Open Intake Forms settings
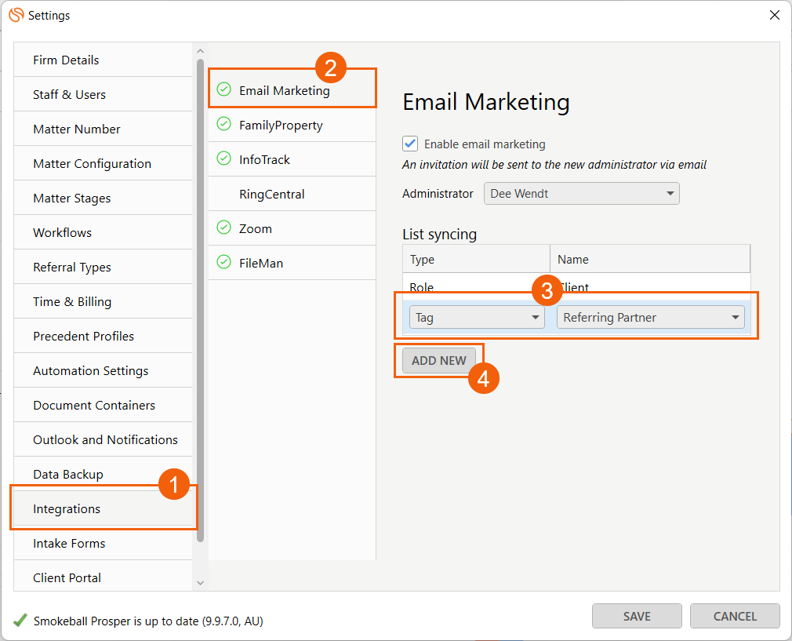792x641 pixels. [103, 544]
